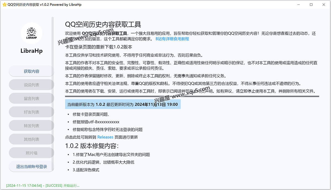
Task: Go to 好友列表 in the sidebar
Action: coord(31,112)
